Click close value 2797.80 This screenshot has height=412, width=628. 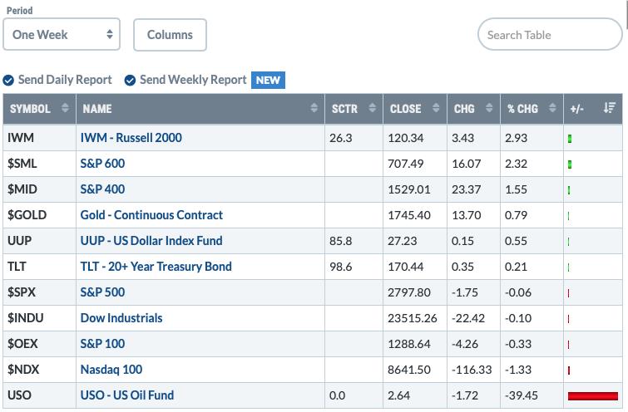tap(409, 292)
